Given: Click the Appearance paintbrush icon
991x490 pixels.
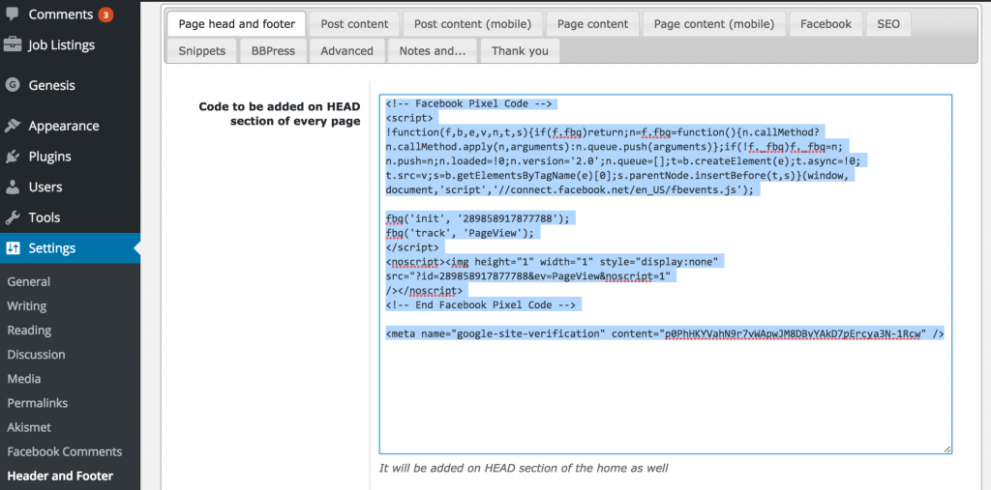Looking at the screenshot, I should (12, 126).
